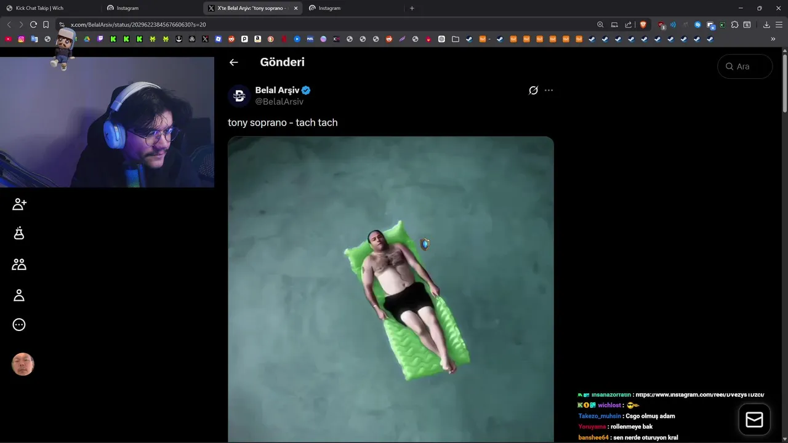This screenshot has width=788, height=443.
Task: Click the banshee64 username in chat
Action: click(x=593, y=437)
